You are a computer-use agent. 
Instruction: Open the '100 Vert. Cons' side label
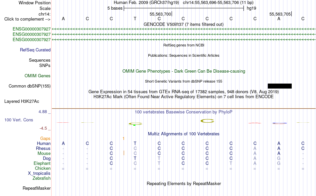[x=19, y=120]
